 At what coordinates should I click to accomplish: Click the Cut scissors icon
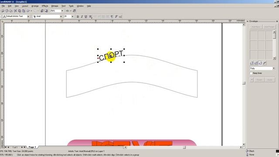click(x=16, y=11)
